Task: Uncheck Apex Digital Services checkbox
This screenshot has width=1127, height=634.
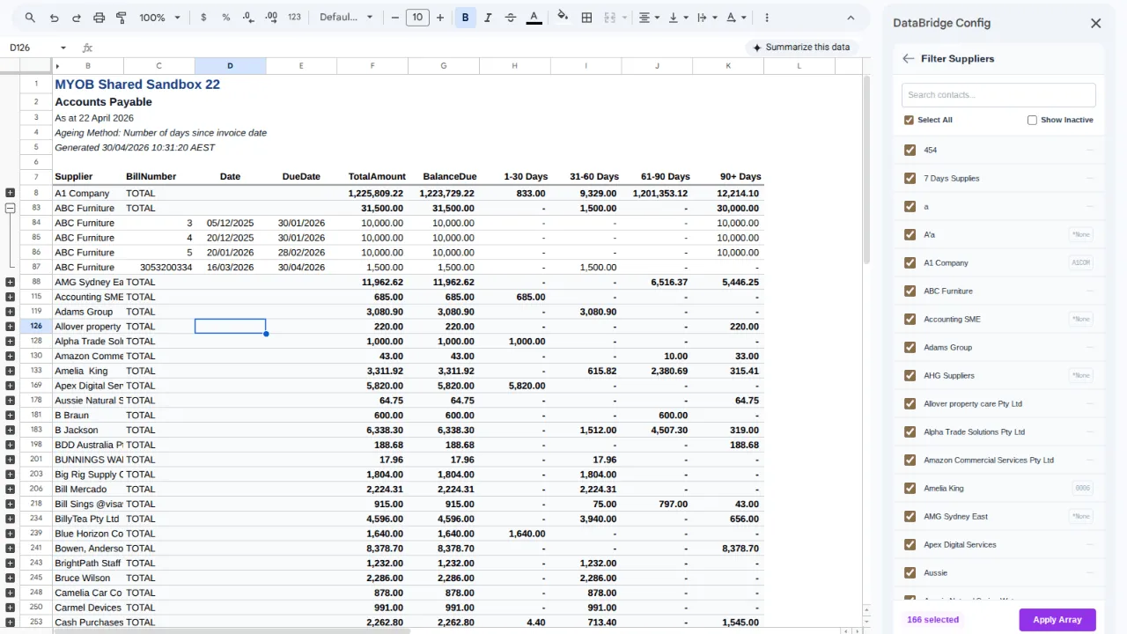Action: point(910,545)
